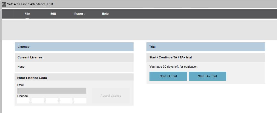Screen dimensions: 277x113
Task: Click the third License code box
Action: point(52,101)
